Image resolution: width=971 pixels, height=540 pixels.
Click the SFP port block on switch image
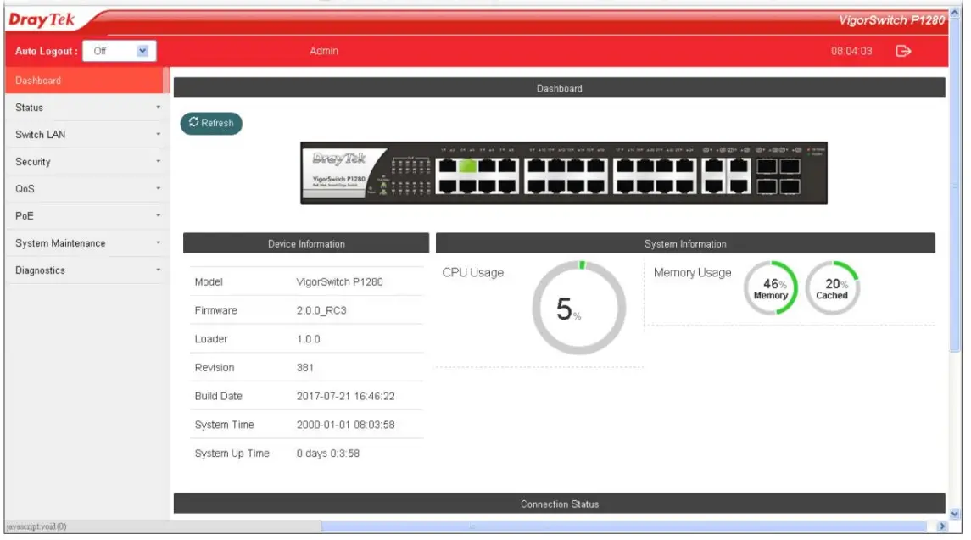pyautogui.click(x=778, y=175)
